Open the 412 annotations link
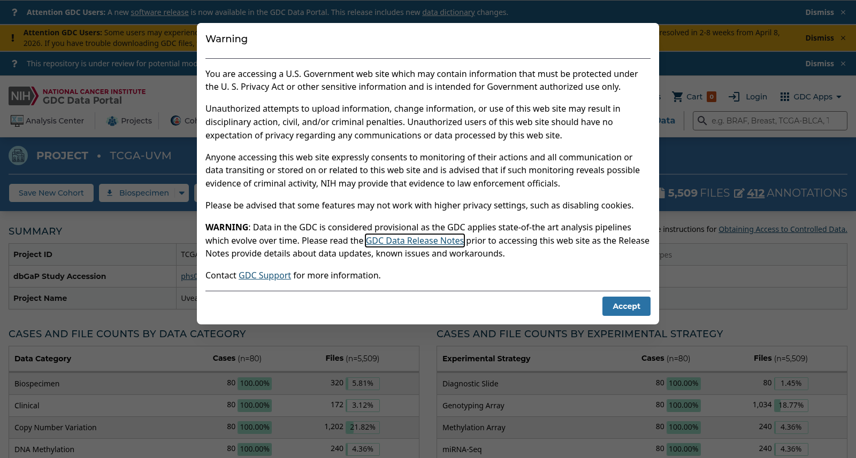Viewport: 856px width, 458px height. click(755, 193)
